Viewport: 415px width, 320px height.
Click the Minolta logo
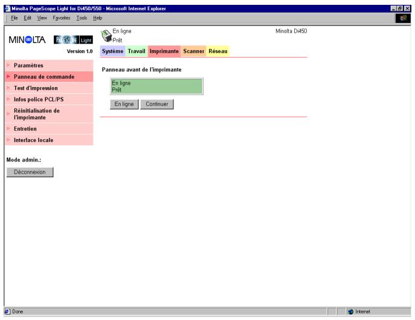[x=27, y=40]
